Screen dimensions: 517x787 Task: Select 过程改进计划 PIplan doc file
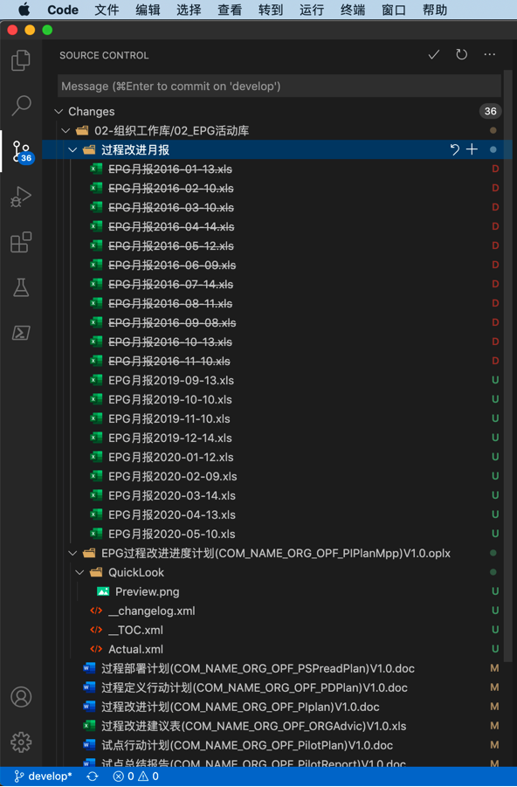pos(277,707)
